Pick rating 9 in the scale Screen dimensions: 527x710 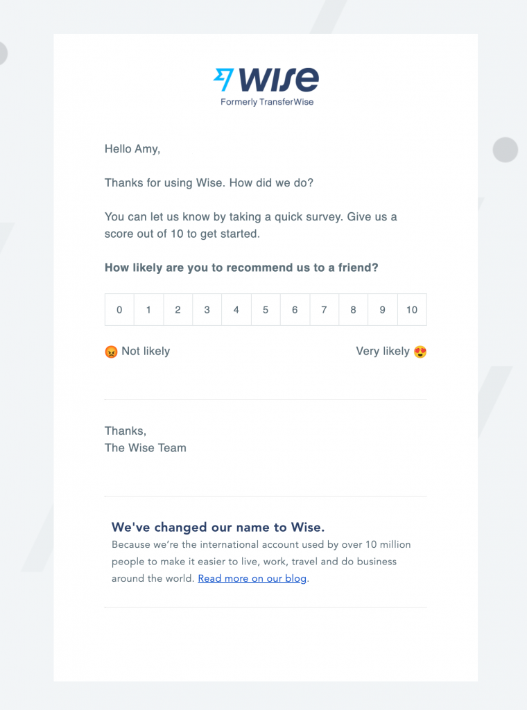382,310
